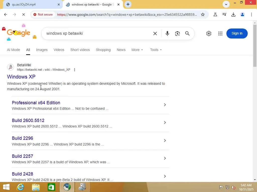Viewport: 257px width, 192px height.
Task: Open Build 2600.5512 sitelink
Action: click(28, 120)
